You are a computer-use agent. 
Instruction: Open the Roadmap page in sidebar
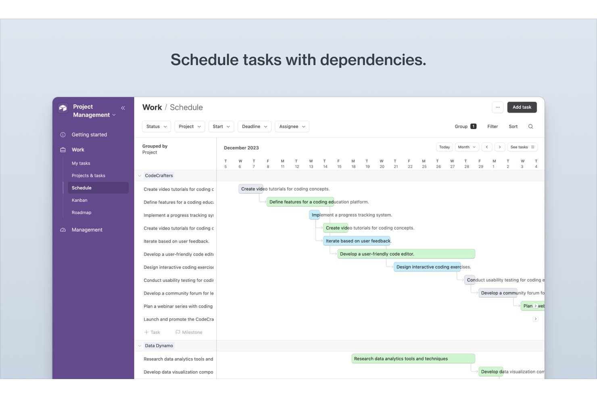coord(81,213)
